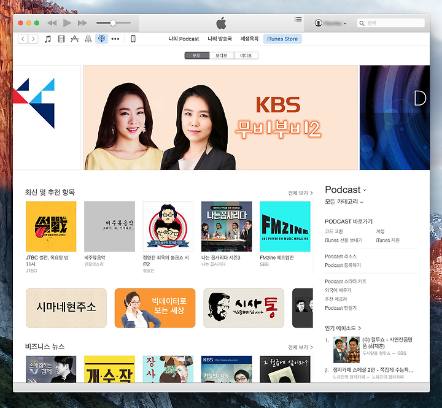Image resolution: width=442 pixels, height=408 pixels.
Task: Open the 외국어 배우기 link
Action: coord(338,290)
